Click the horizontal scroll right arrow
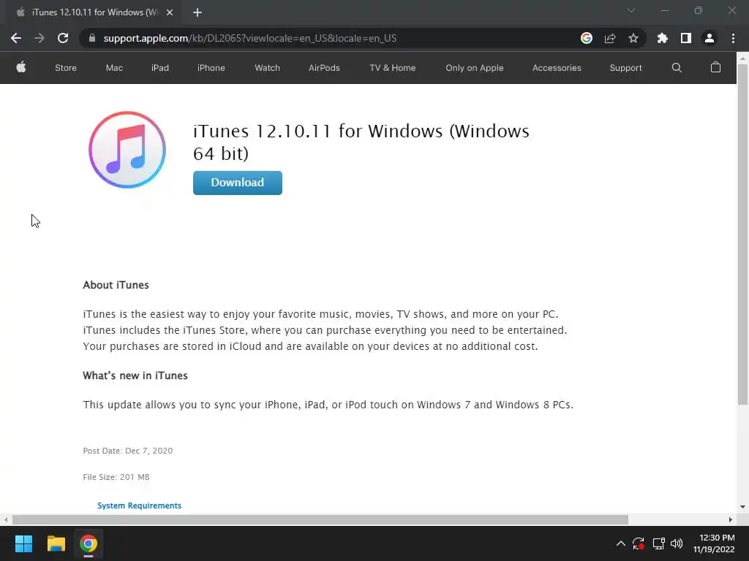Image resolution: width=749 pixels, height=561 pixels. 731,519
